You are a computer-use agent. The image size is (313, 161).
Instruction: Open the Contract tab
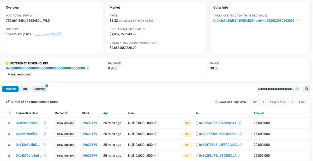point(39,89)
